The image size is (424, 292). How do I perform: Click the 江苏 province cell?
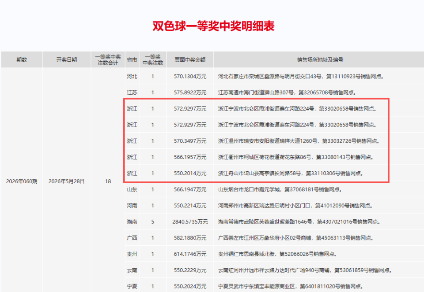132,92
